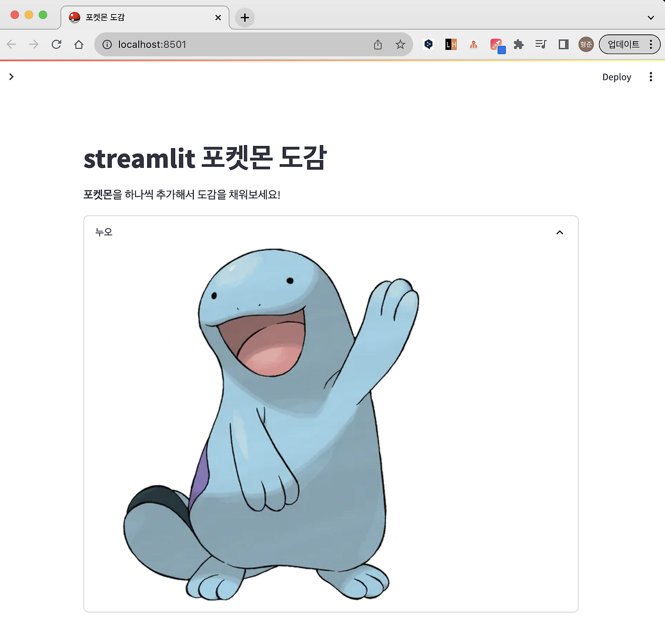Open the browser extensions puzzle piece icon

pos(518,44)
